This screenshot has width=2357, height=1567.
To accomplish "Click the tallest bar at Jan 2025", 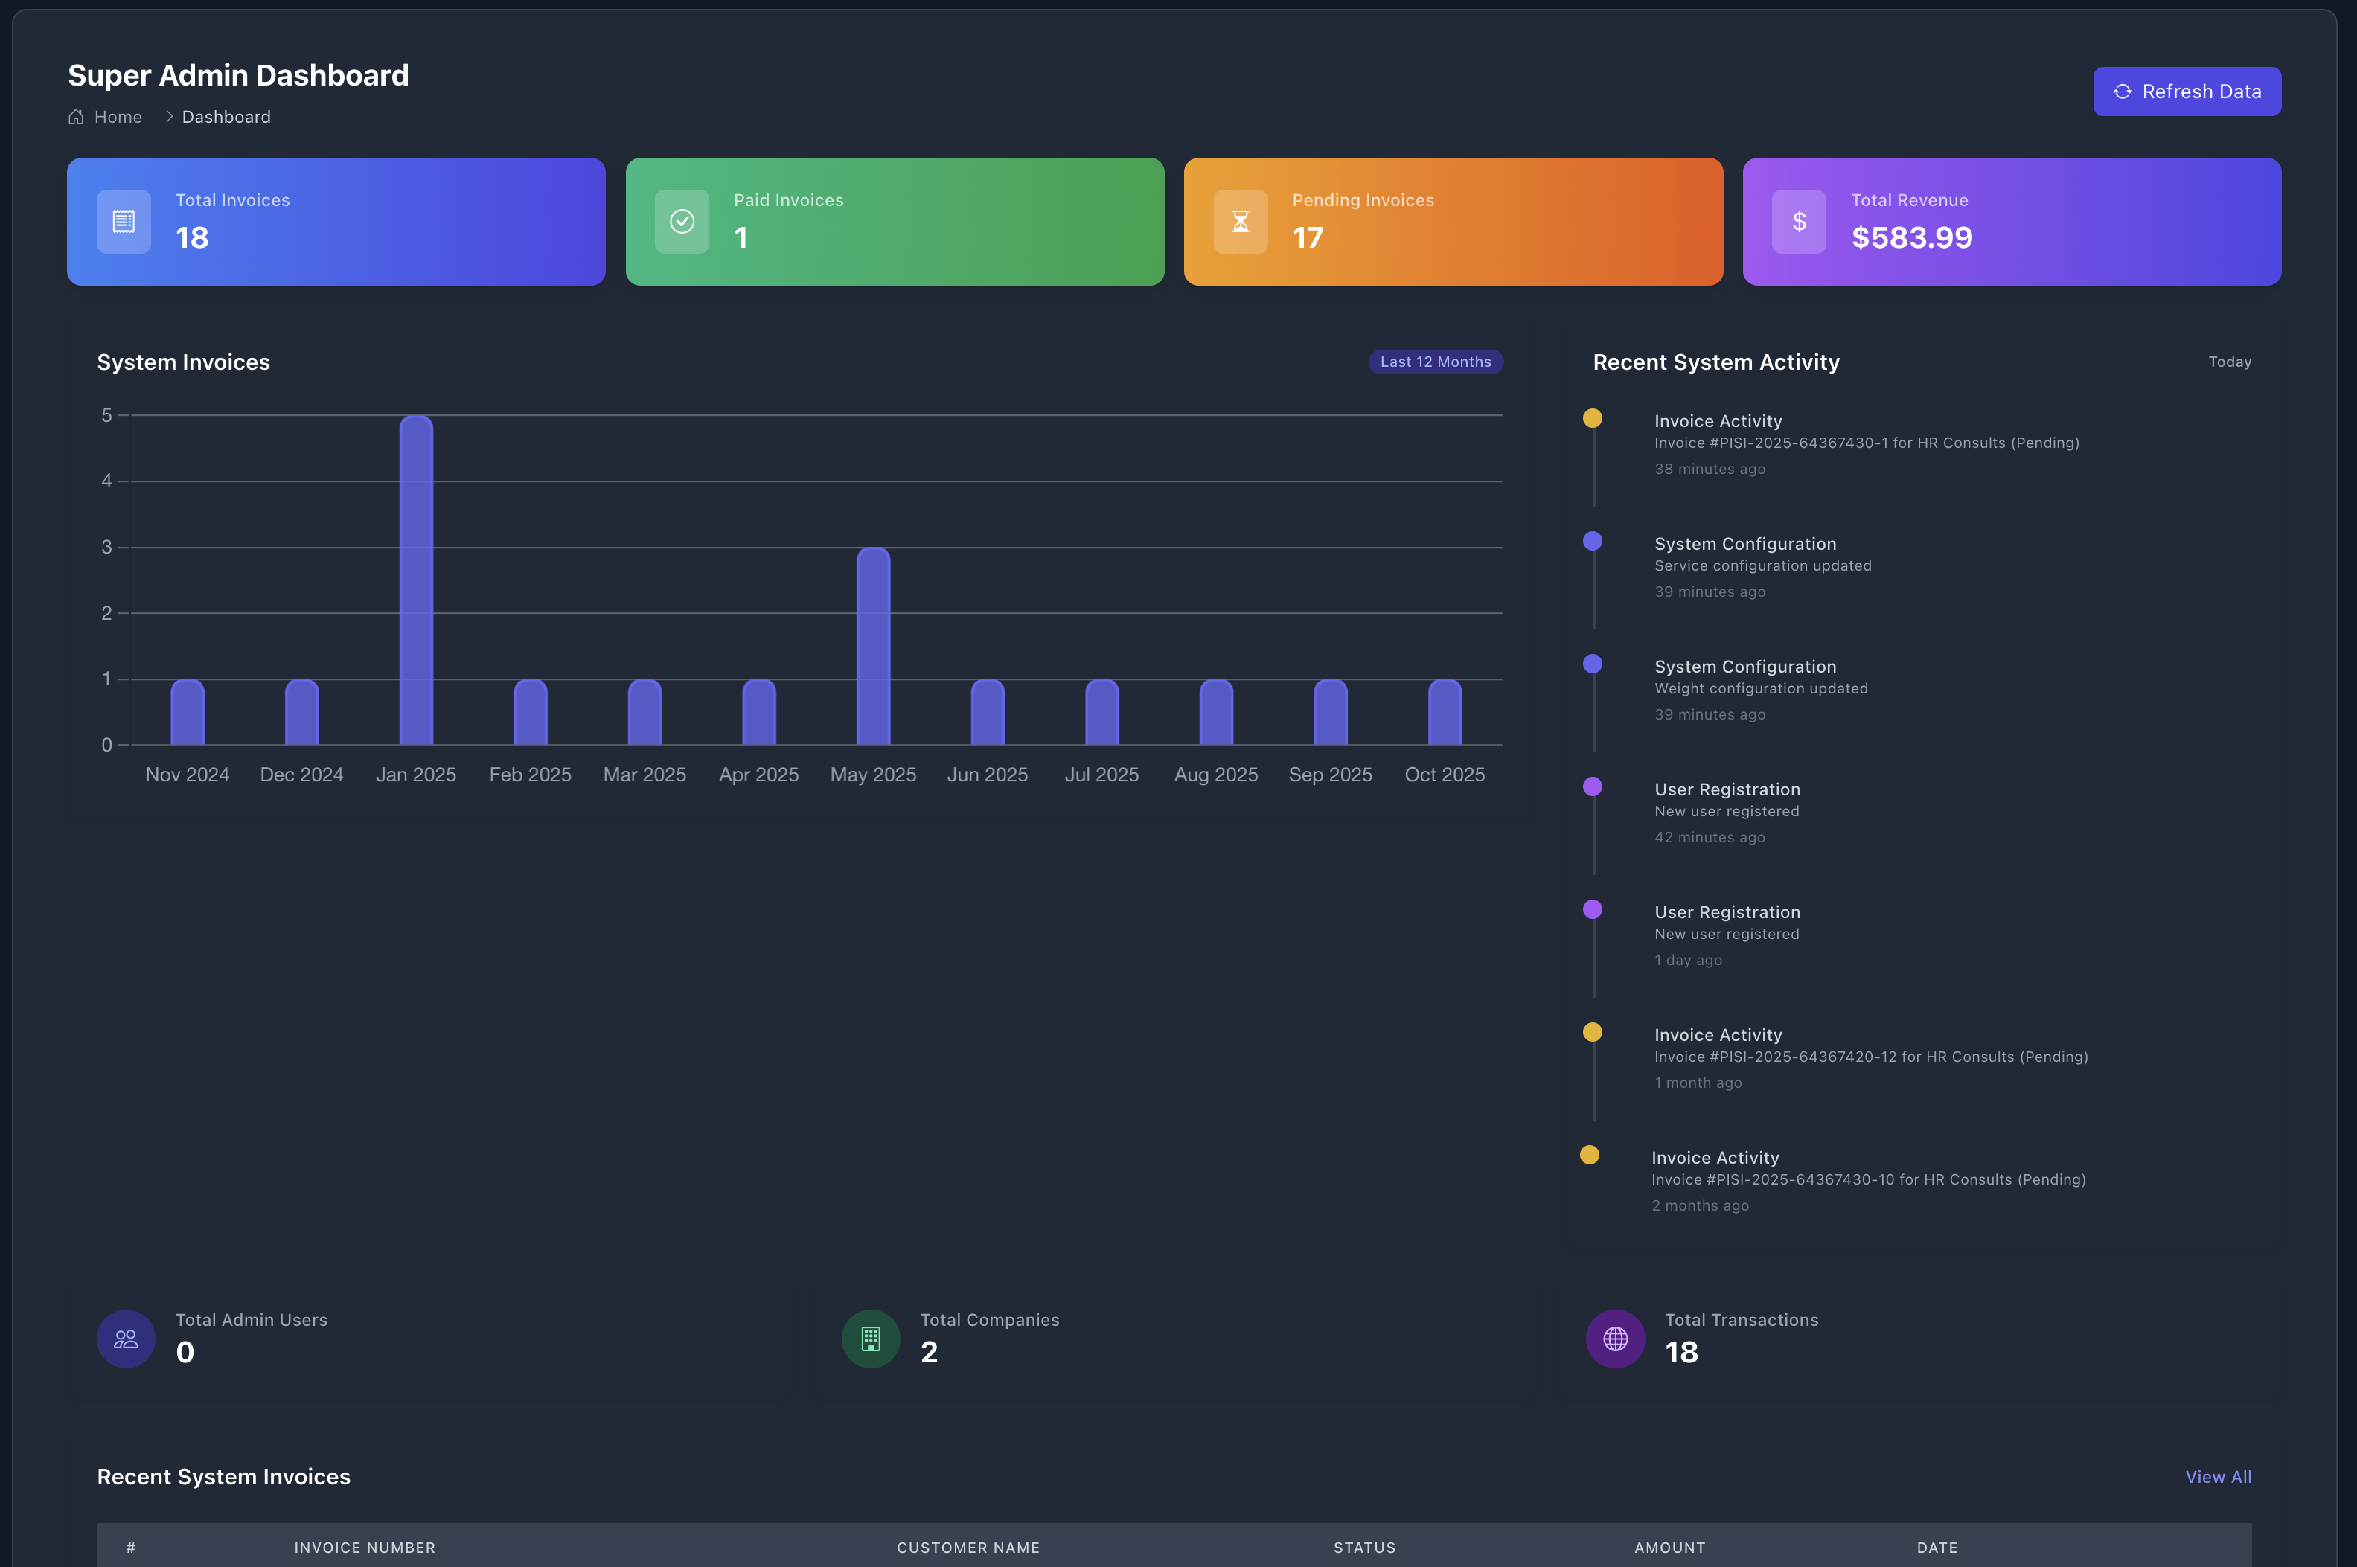I will click(x=416, y=580).
